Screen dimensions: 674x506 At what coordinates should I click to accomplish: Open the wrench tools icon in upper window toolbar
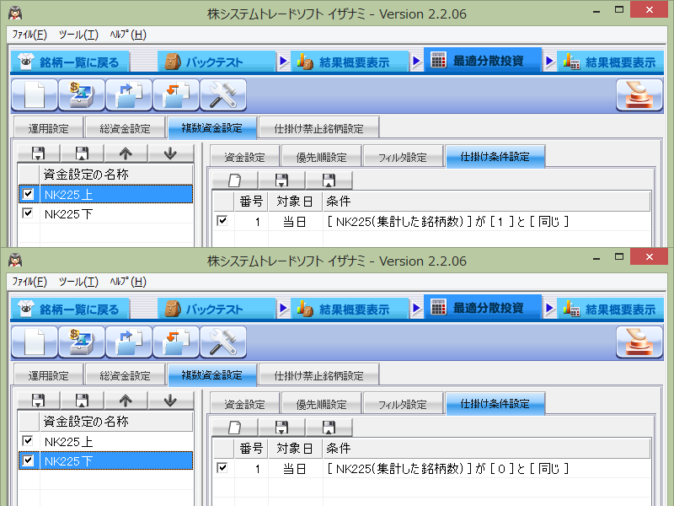[223, 94]
